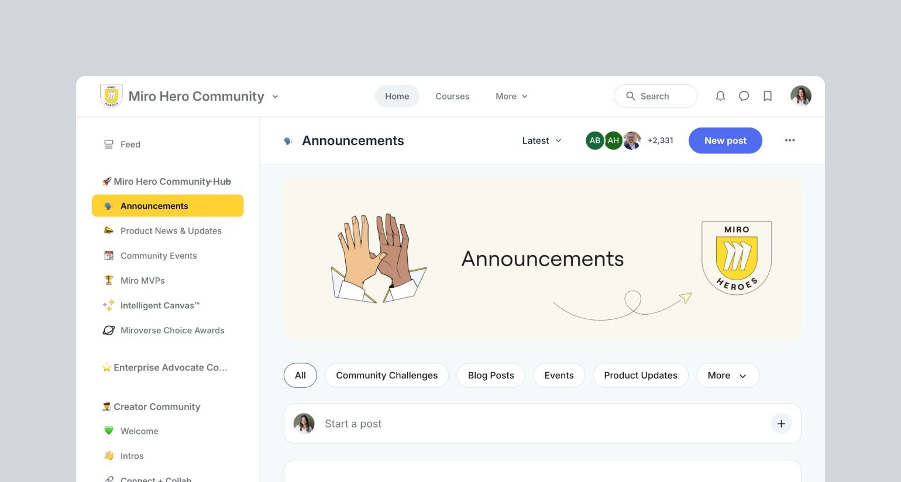
Task: Open the Welcome space
Action: (168, 431)
